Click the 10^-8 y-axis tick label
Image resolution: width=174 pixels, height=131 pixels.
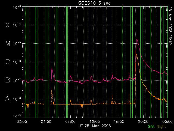click(x=17, y=99)
